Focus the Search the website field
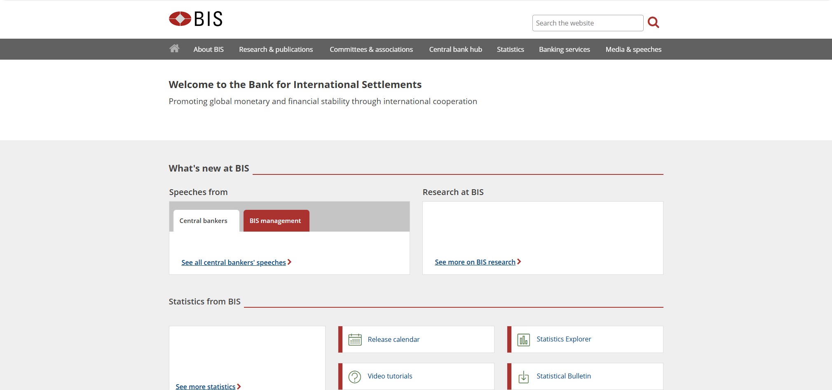 [588, 23]
